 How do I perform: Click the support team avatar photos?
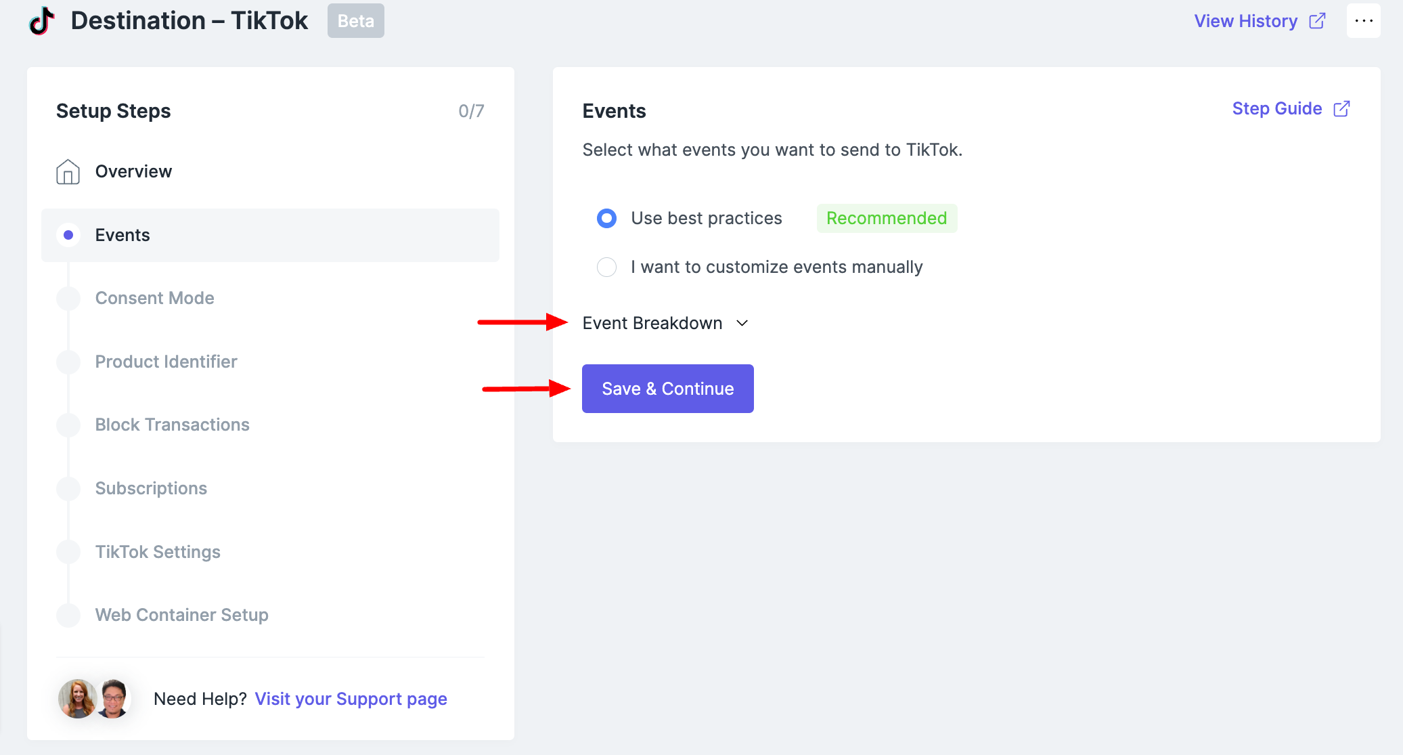click(x=95, y=698)
